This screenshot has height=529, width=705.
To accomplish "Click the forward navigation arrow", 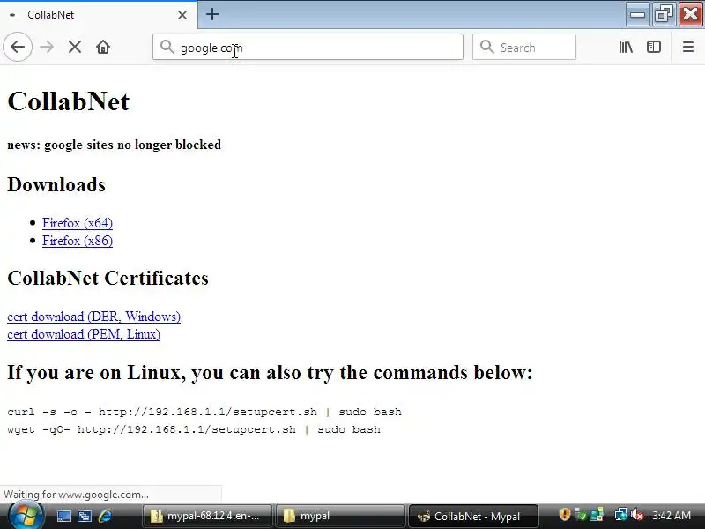I will point(47,47).
